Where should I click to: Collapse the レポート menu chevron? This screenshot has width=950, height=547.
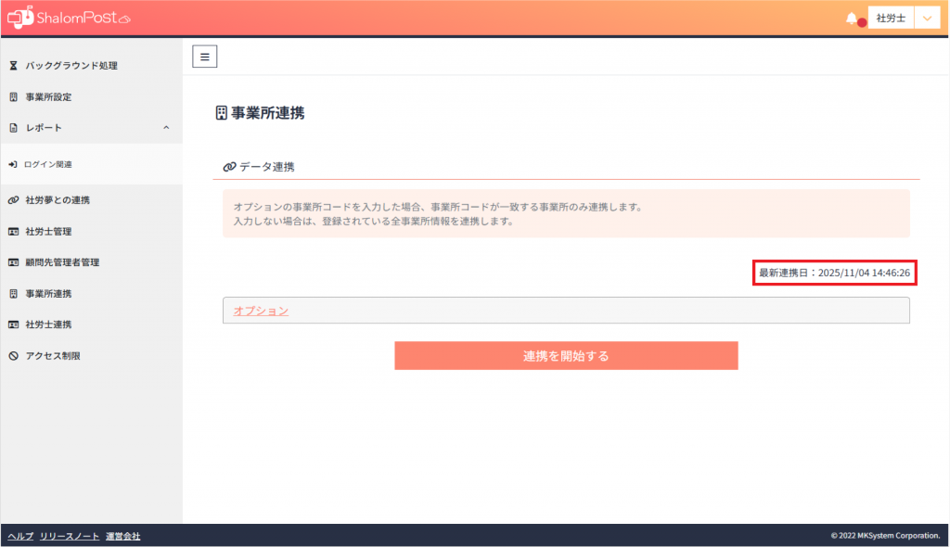(x=166, y=128)
